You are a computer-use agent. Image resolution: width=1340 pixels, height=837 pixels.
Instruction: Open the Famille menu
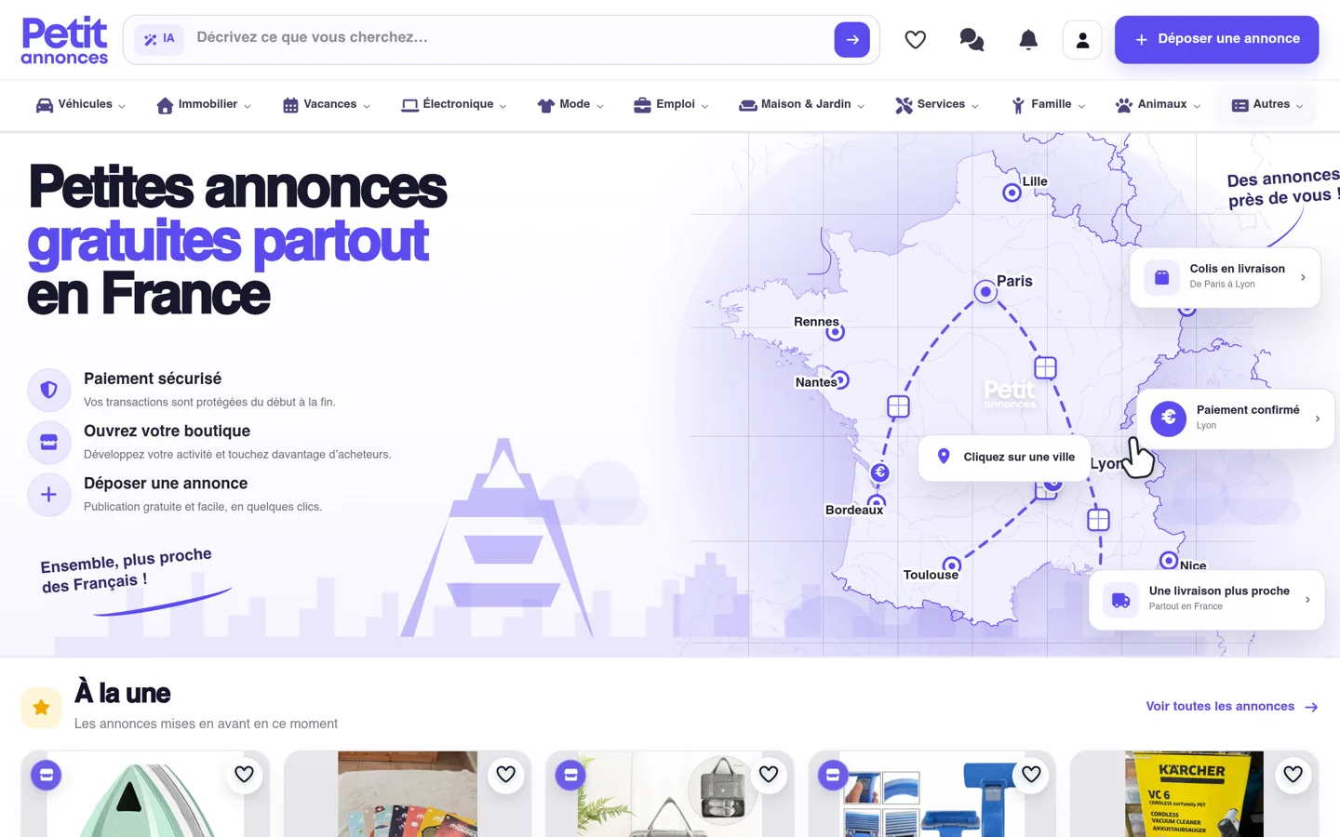(x=1049, y=105)
